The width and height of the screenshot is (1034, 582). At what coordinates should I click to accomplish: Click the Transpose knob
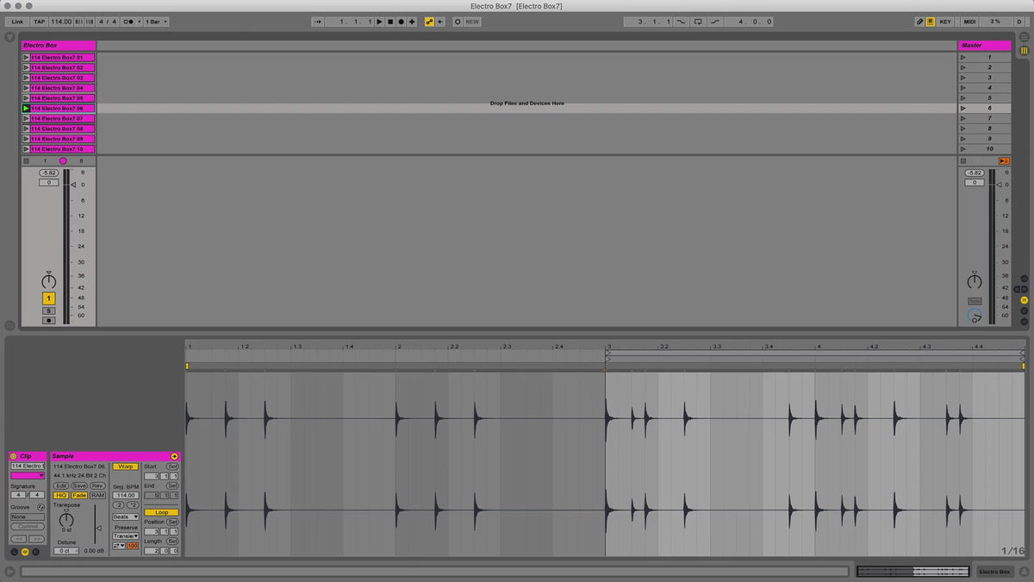pyautogui.click(x=66, y=518)
